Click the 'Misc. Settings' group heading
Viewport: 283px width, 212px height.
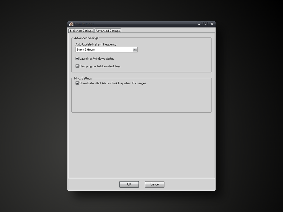click(x=83, y=78)
